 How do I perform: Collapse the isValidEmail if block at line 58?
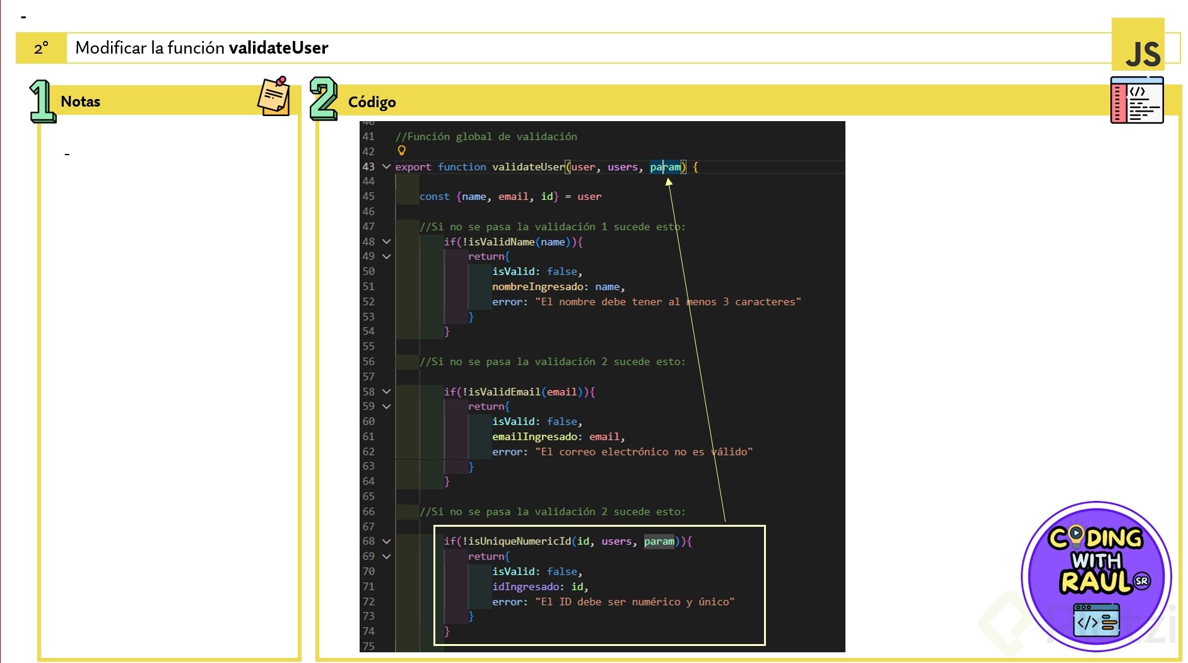point(386,392)
